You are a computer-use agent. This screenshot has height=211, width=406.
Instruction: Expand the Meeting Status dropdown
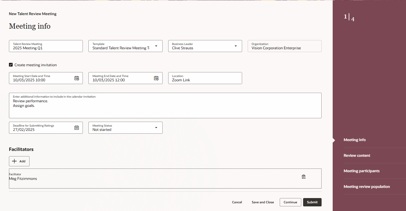pyautogui.click(x=156, y=128)
